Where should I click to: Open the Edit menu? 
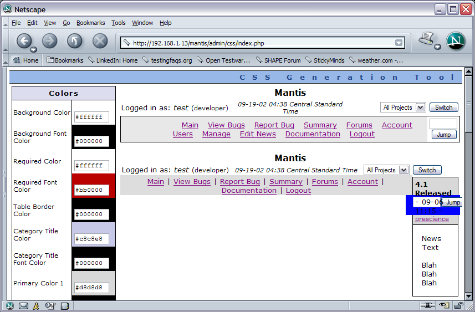[x=32, y=23]
